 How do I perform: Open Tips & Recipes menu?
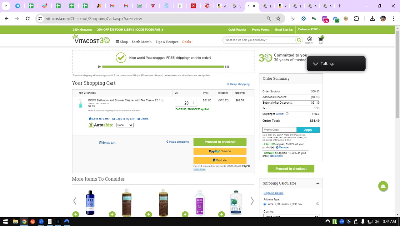click(x=167, y=42)
